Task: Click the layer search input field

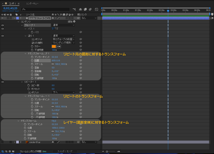Action: coord(45,9)
